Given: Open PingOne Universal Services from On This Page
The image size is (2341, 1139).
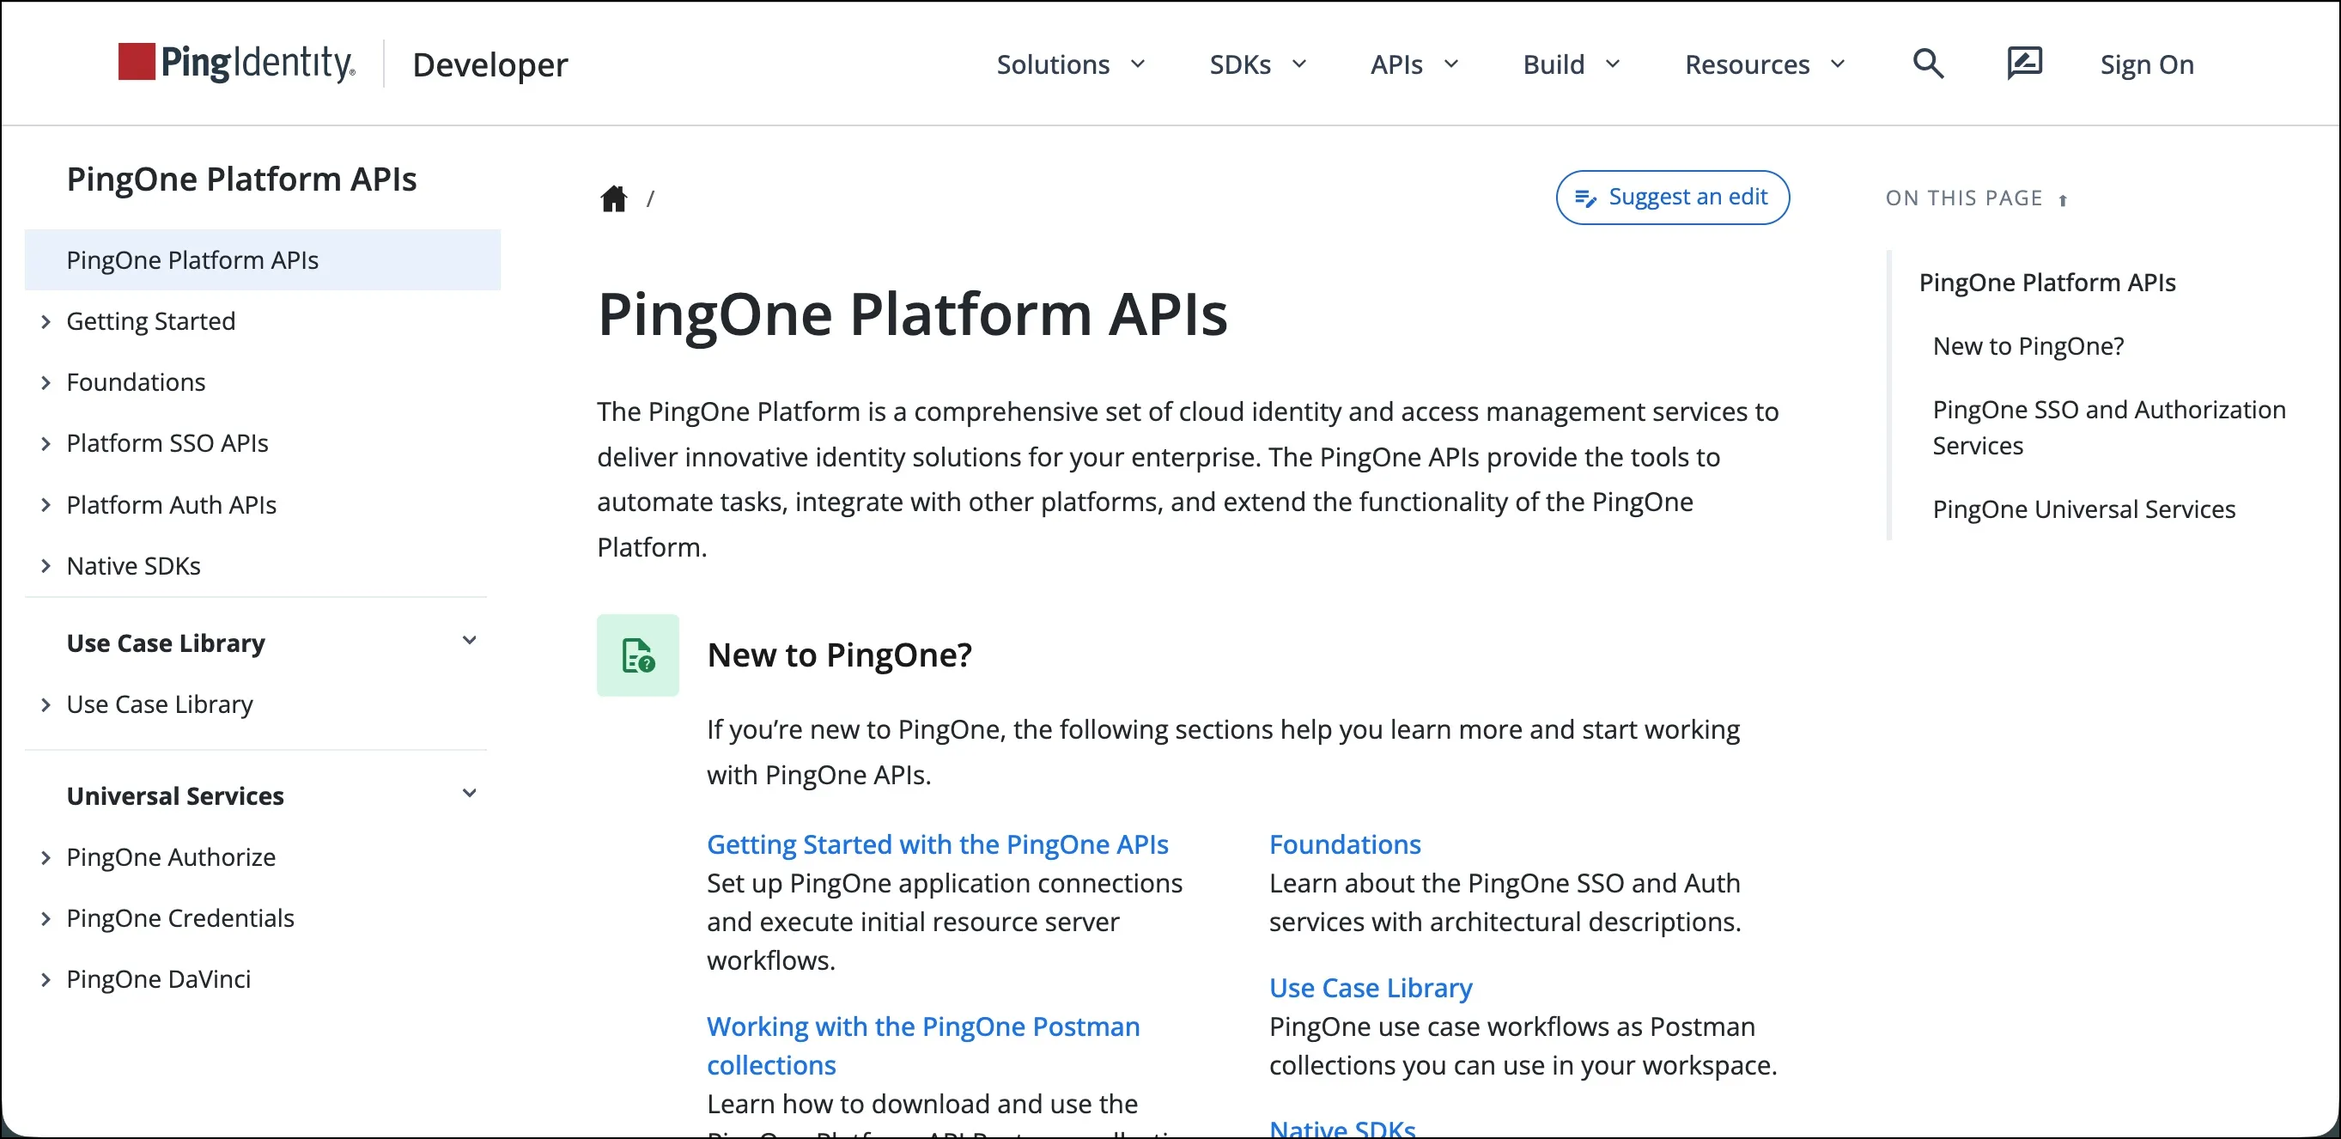Looking at the screenshot, I should pyautogui.click(x=2082, y=509).
